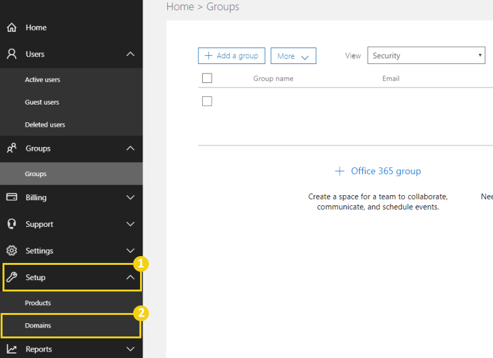Check the select-all checkbox in header row

point(207,79)
